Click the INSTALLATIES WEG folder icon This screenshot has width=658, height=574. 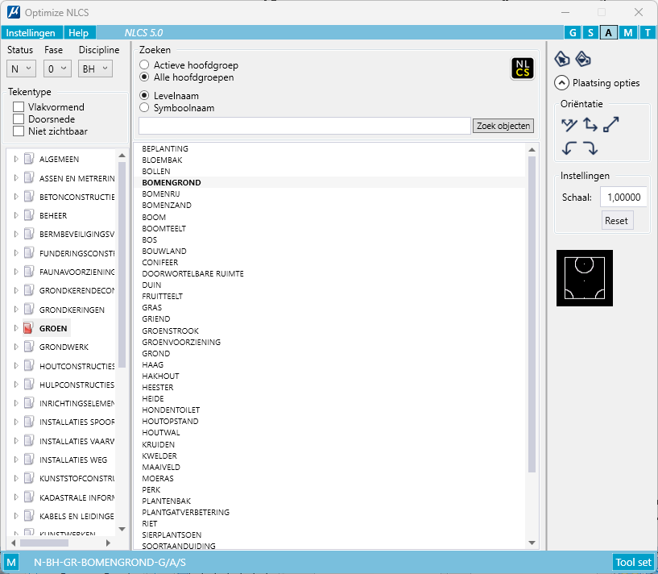click(x=28, y=460)
